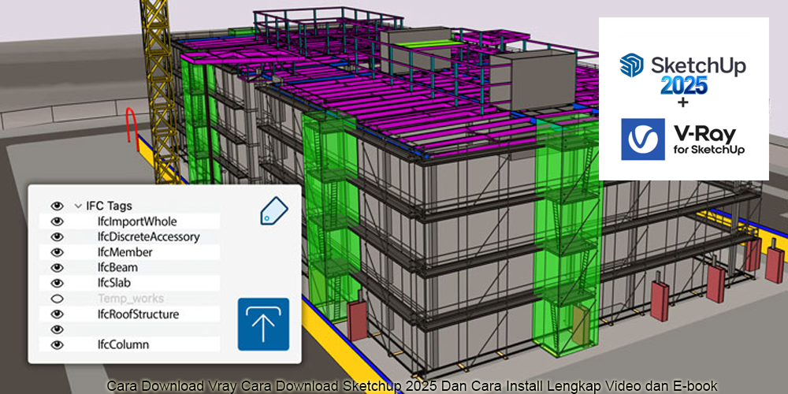
Task: Click the SketchUp 2025 logo
Action: tap(682, 73)
